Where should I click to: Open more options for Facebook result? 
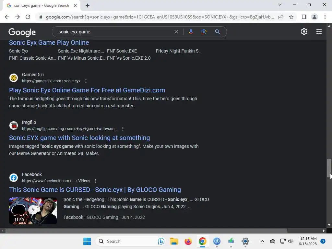[x=96, y=181]
